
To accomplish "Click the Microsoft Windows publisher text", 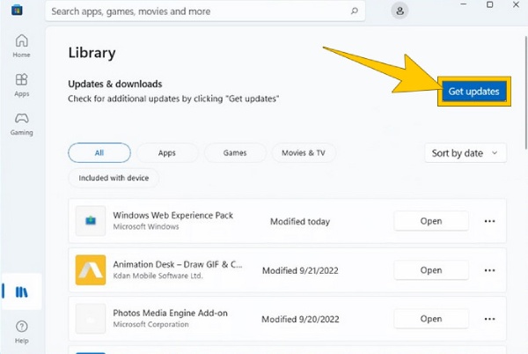I will [146, 226].
